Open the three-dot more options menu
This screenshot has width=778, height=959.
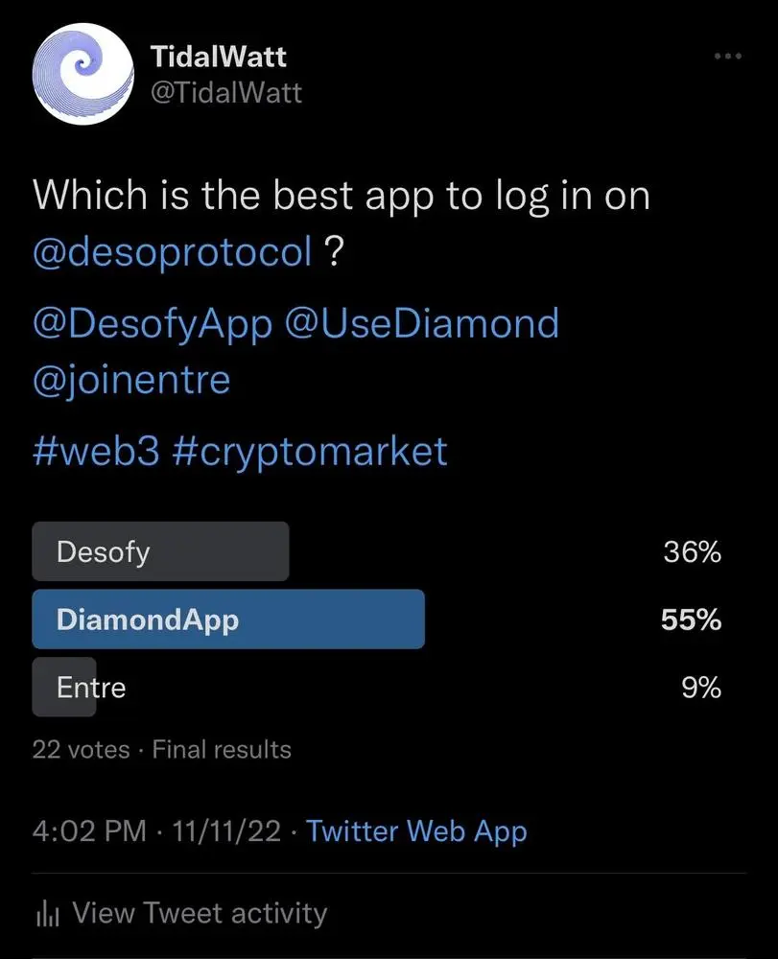728,57
